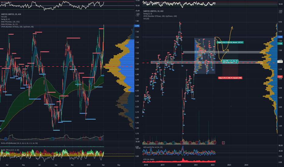
Task: Click the upcoming E earnings marker after 2022
Action: click(223, 143)
